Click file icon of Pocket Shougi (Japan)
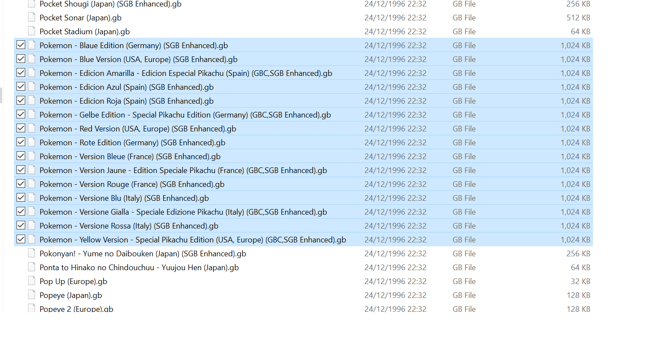This screenshot has height=340, width=656. click(x=31, y=4)
